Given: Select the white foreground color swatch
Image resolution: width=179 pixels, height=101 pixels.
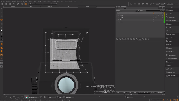Looking at the screenshot, I should click(1, 31).
